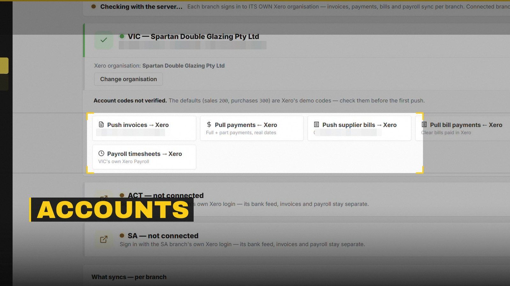Click the Xero organisation name text

[183, 66]
